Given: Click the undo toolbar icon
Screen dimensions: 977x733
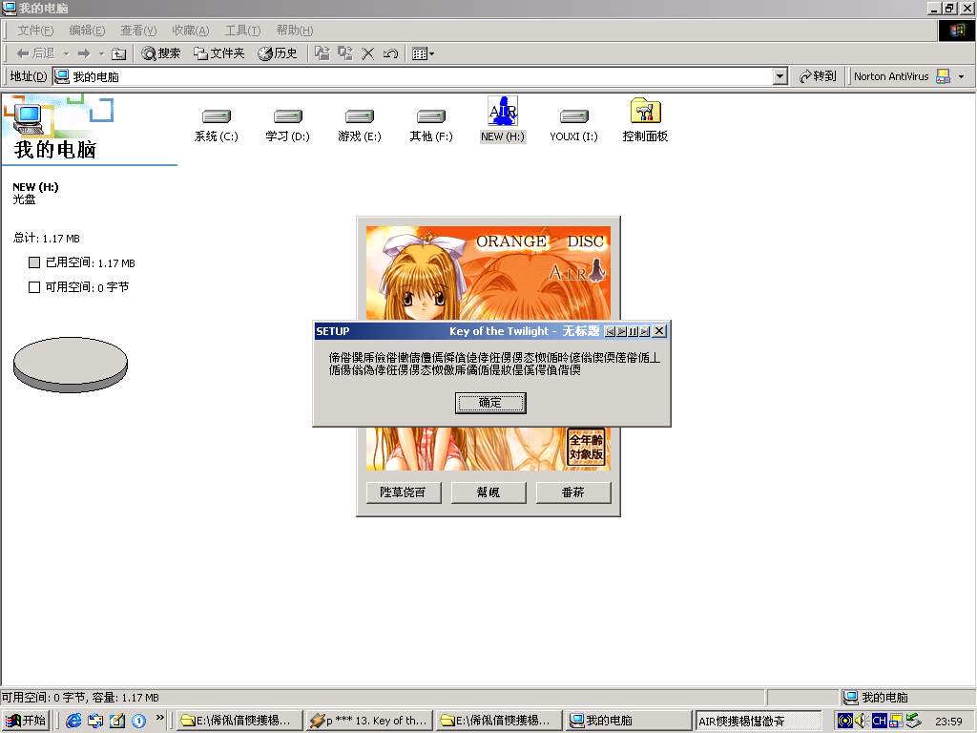Looking at the screenshot, I should 390,53.
